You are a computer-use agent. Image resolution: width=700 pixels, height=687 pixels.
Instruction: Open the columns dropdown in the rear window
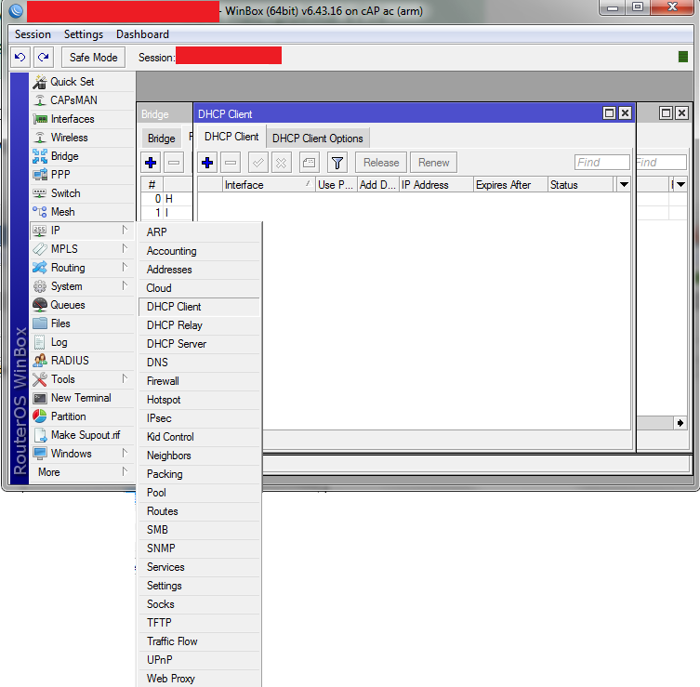click(680, 184)
